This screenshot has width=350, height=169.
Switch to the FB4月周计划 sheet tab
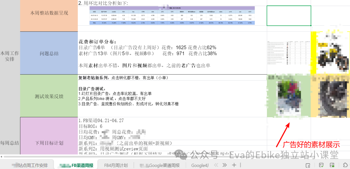click(115, 165)
